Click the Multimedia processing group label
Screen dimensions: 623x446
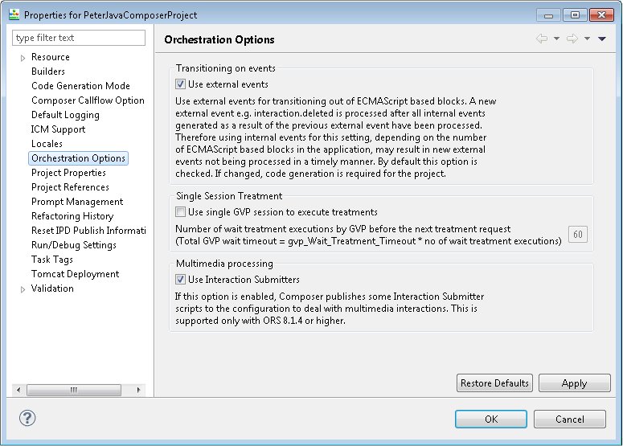[x=224, y=264]
